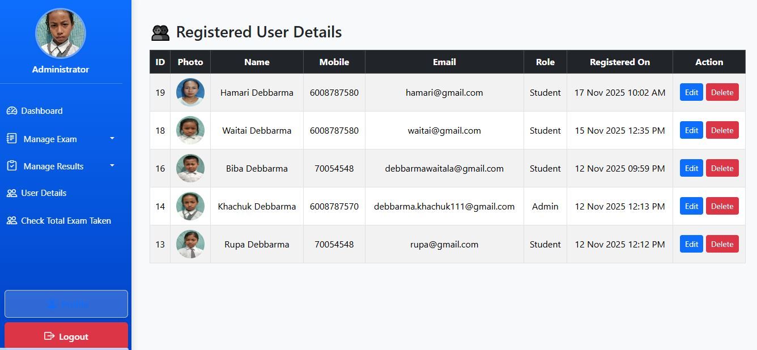
Task: Delete Rupa Debbarma's account
Action: point(722,244)
